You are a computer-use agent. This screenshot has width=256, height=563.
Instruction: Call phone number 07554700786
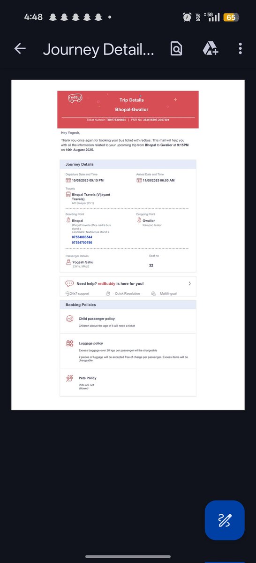(x=82, y=243)
